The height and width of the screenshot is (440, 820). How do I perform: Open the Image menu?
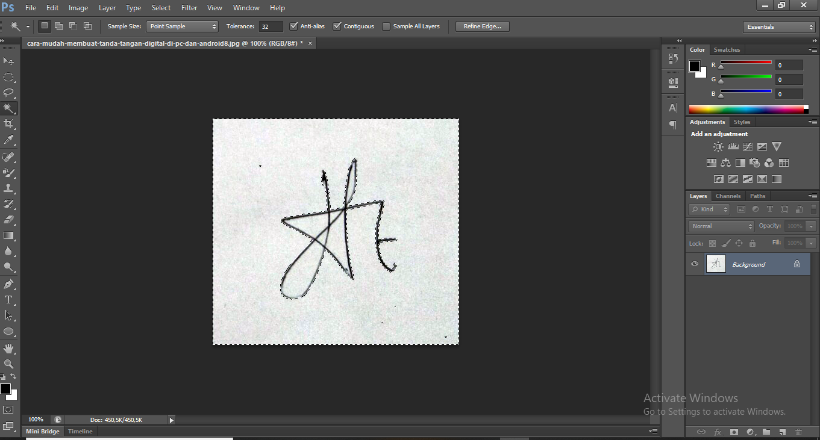[78, 8]
